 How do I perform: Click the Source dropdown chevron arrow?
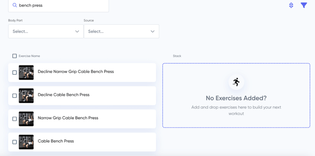pyautogui.click(x=152, y=31)
